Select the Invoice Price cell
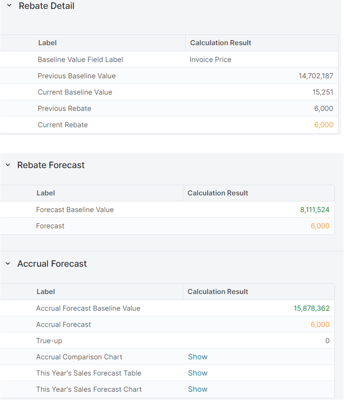Viewport: 344px width, 400px height. tap(211, 59)
